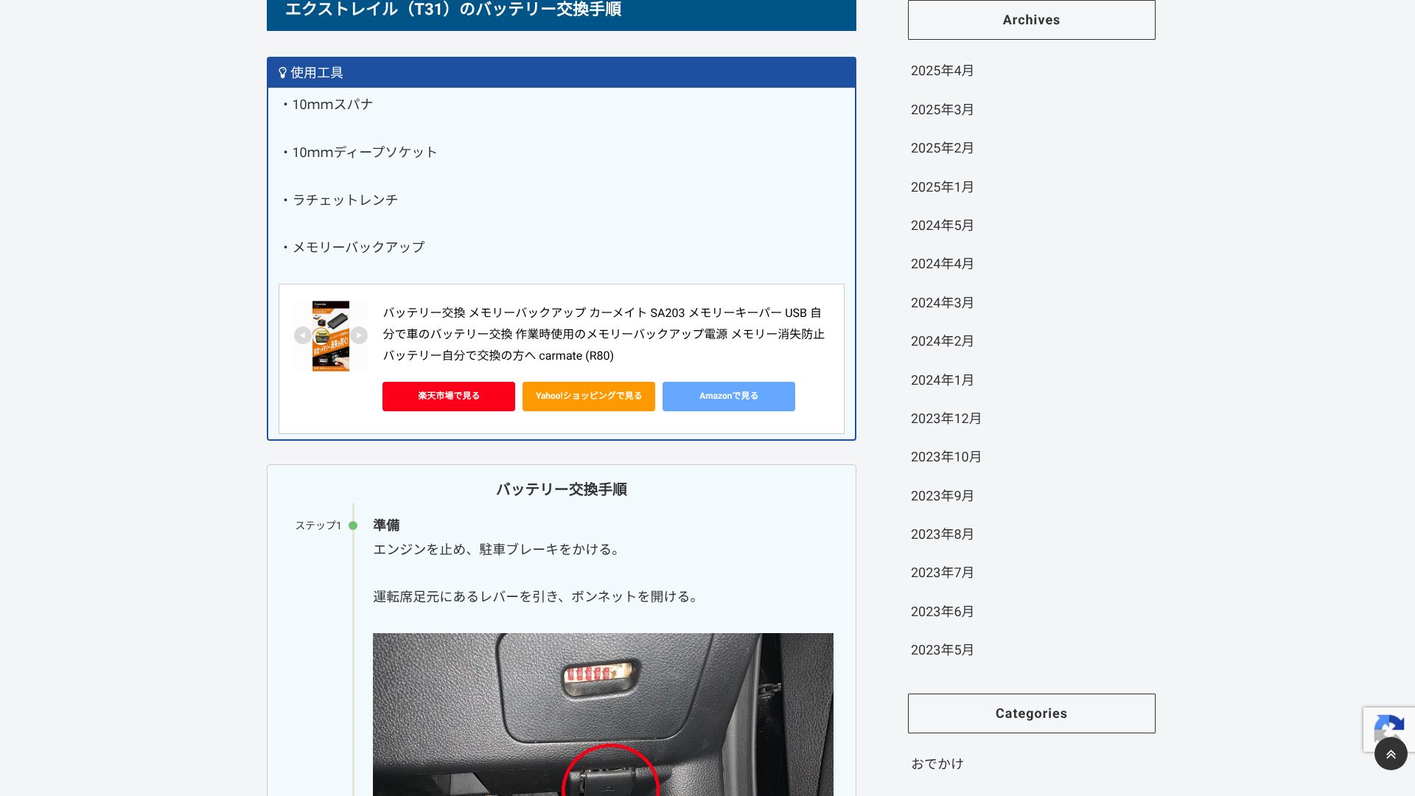The image size is (1415, 796).
Task: Click the Amazonで見る button
Action: point(729,396)
